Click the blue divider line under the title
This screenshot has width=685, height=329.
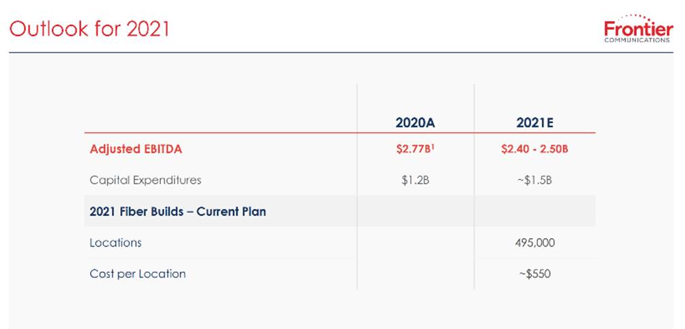[339, 52]
